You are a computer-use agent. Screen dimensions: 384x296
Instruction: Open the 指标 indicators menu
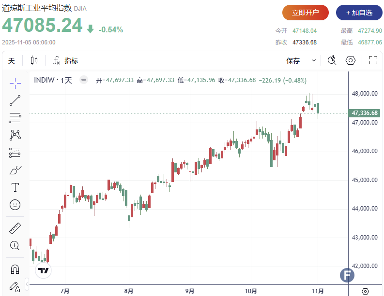coord(65,60)
